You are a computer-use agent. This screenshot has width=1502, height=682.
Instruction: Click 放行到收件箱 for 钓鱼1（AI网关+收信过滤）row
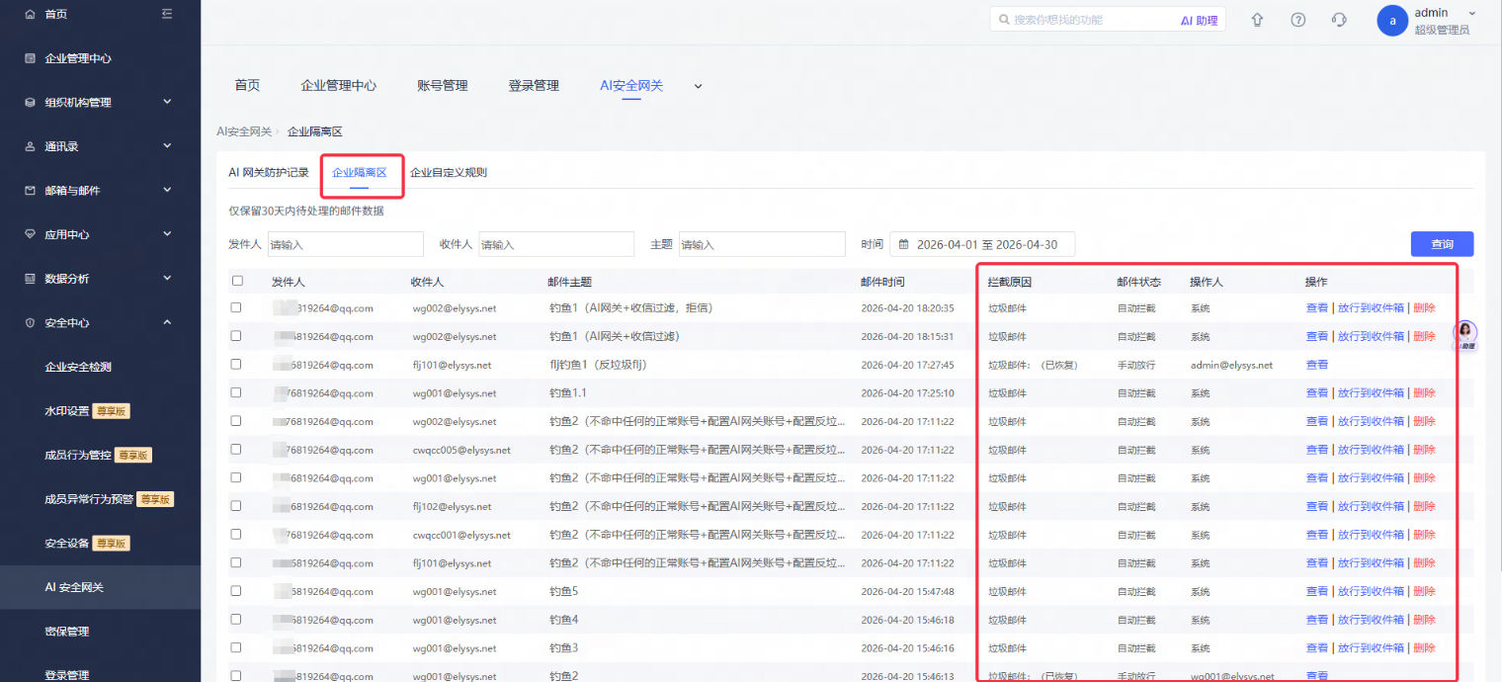[1371, 336]
